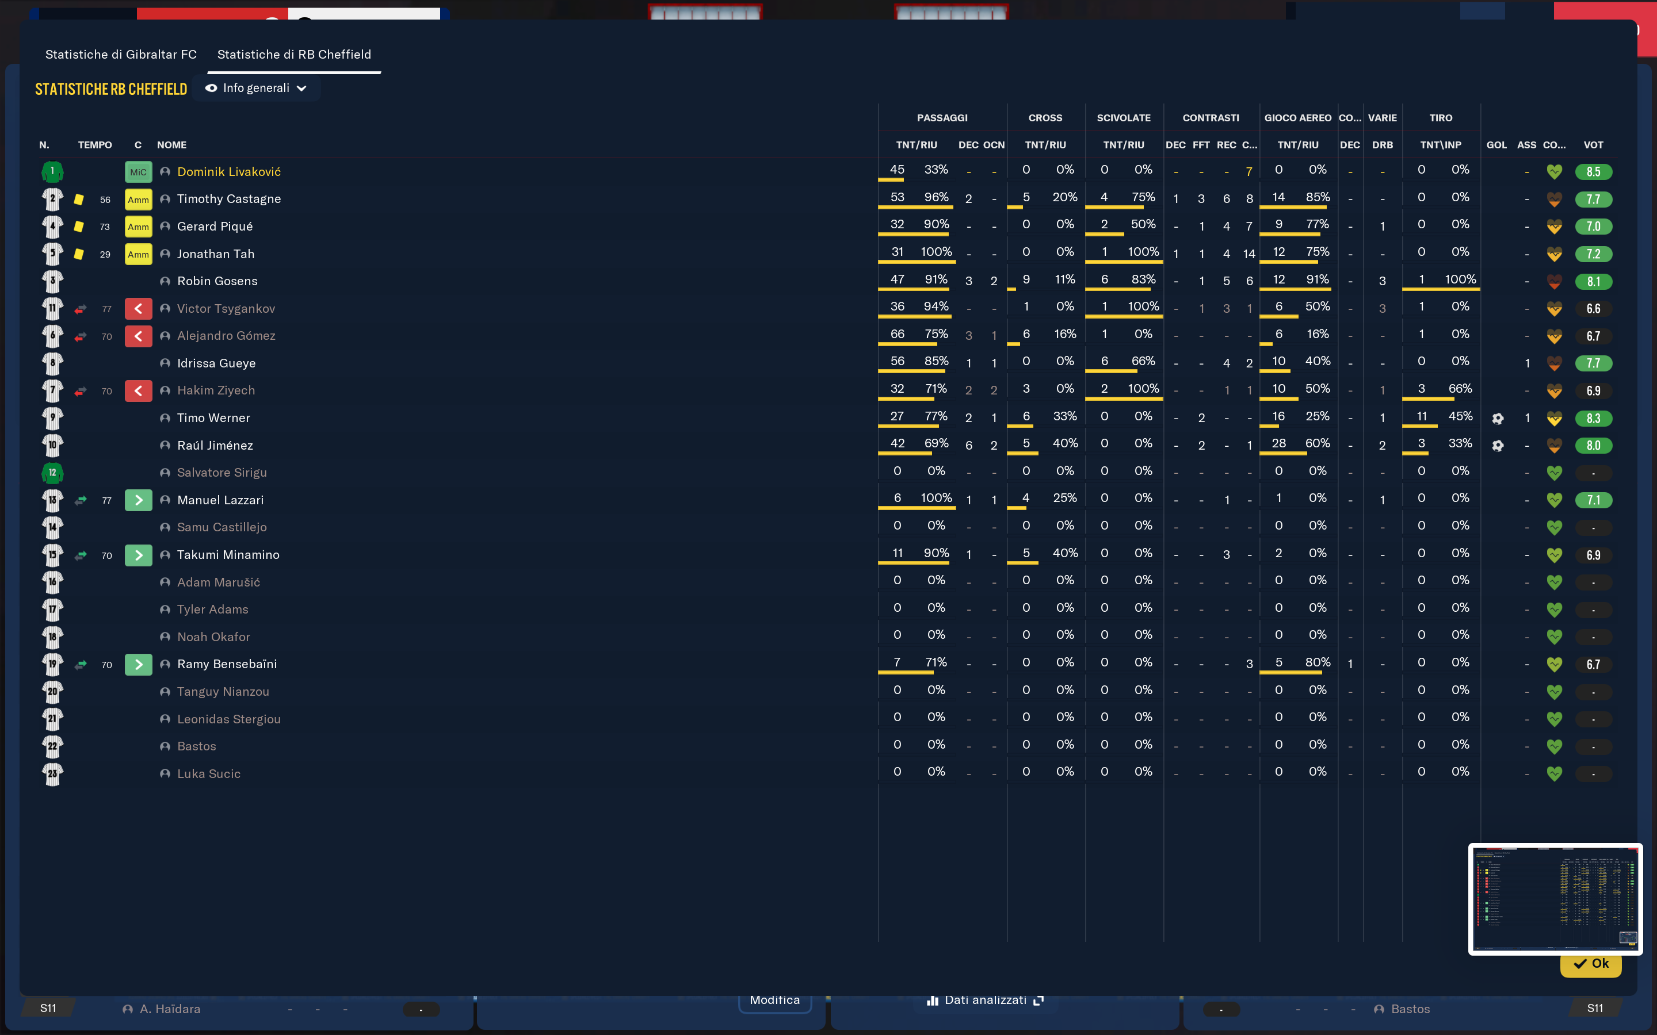
Task: Click the Dati analizzati chart icon
Action: (932, 1000)
